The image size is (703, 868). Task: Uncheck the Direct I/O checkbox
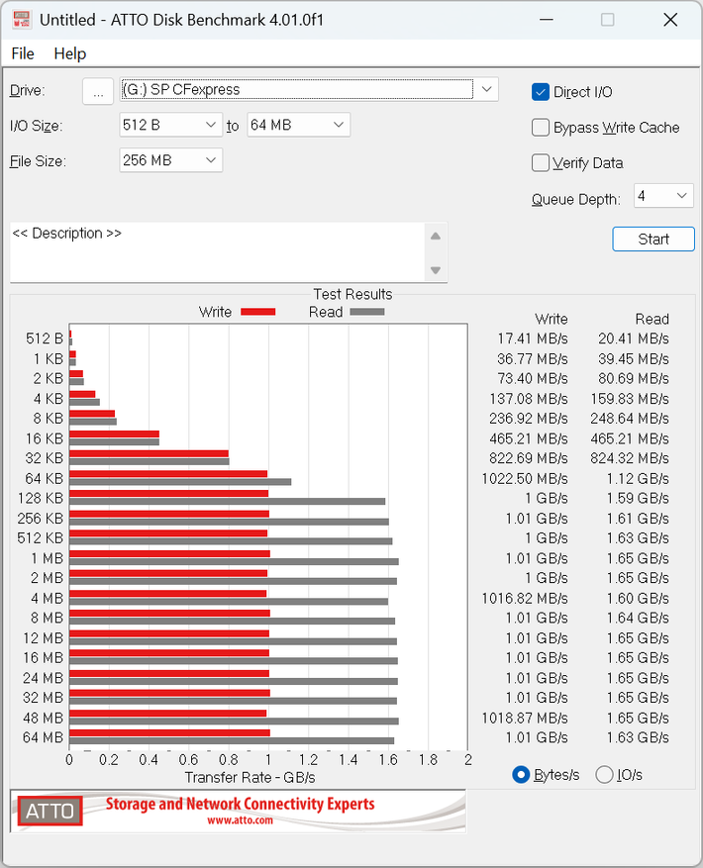pos(541,92)
